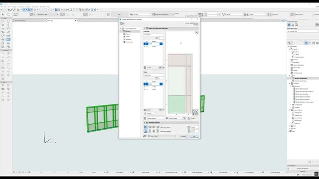
Task: Click the selected column size input field
Action: click(154, 44)
